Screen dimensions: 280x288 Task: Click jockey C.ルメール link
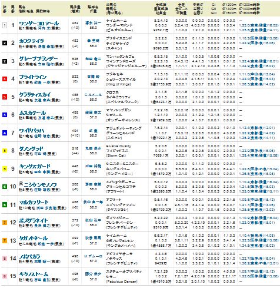point(93,95)
